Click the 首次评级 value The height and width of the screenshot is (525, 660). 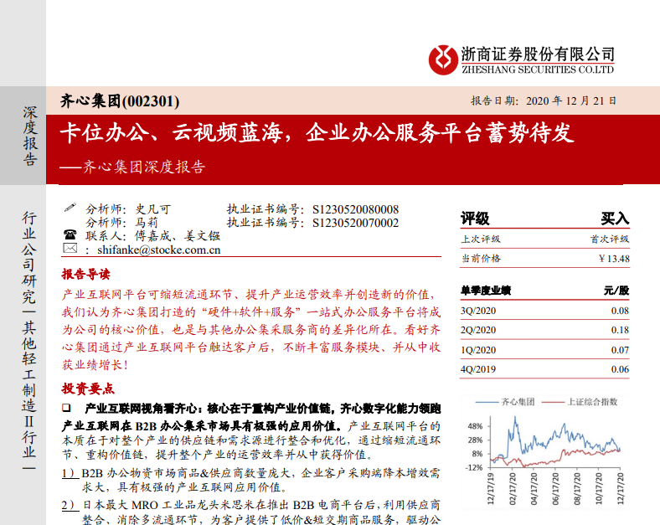click(610, 239)
